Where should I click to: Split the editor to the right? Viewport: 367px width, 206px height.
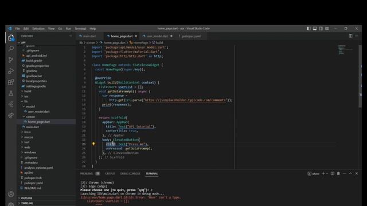pyautogui.click(x=350, y=36)
